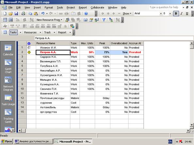Screen dimensions: 194x145
Task: Click the Track button in Project Guide toolbar
Action: [x=47, y=33]
